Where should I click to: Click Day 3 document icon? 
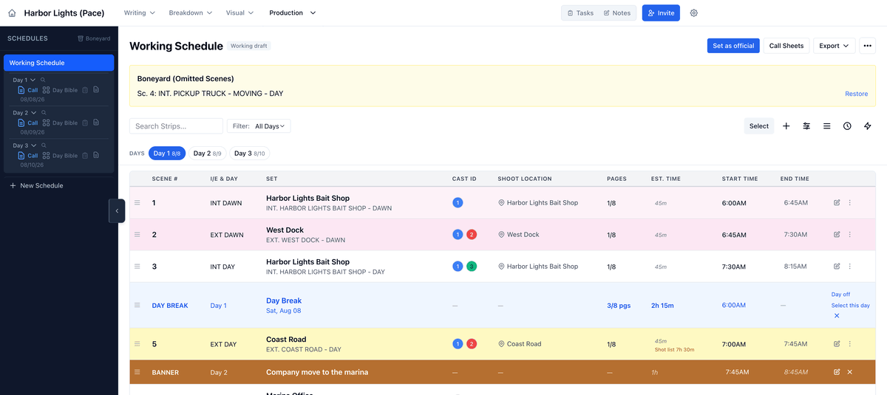click(x=96, y=156)
